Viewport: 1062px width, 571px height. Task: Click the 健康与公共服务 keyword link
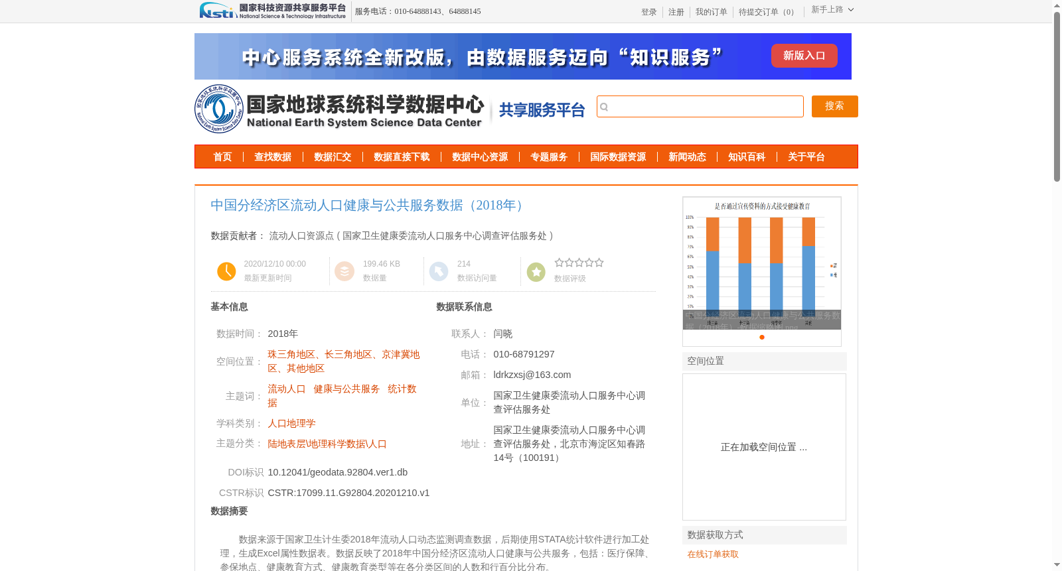tap(346, 389)
